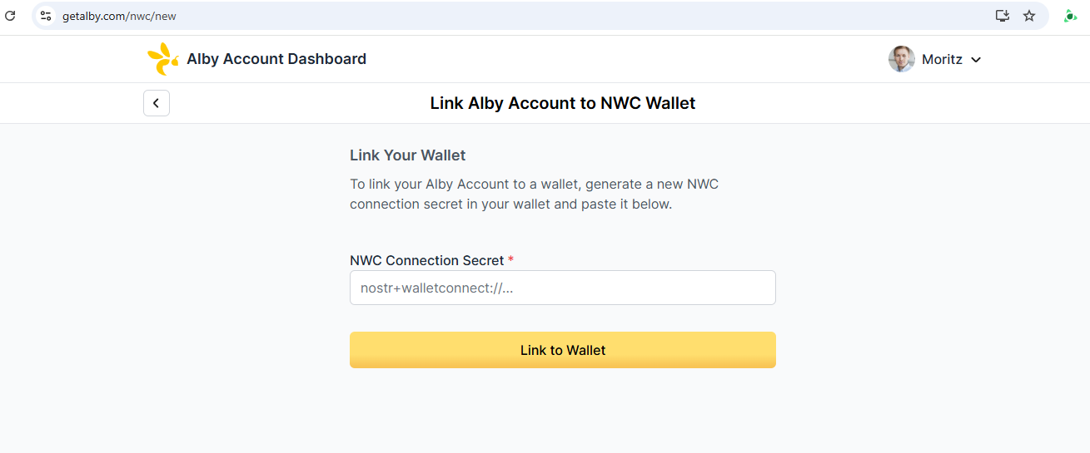Image resolution: width=1090 pixels, height=453 pixels.
Task: Click the Link Alby Account to NWC Wallet title
Action: pyautogui.click(x=563, y=103)
